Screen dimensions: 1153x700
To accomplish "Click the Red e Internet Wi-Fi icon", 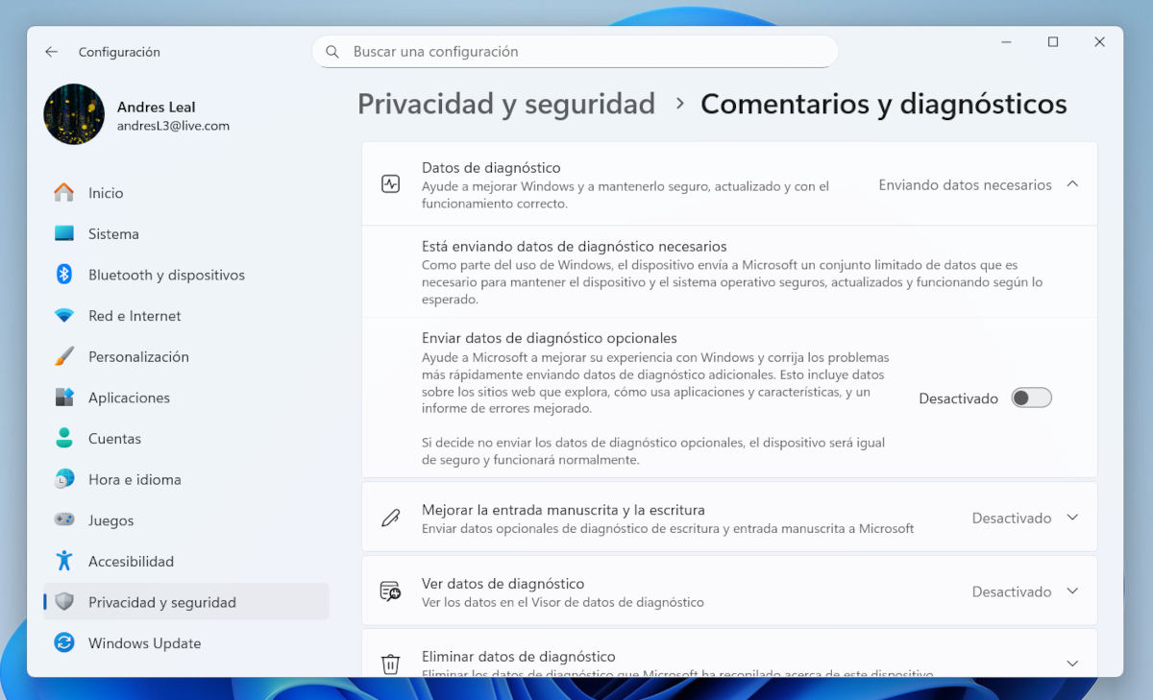I will tap(64, 316).
